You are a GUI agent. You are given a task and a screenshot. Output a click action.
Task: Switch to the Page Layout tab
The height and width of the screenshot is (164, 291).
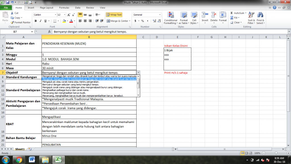47,8
